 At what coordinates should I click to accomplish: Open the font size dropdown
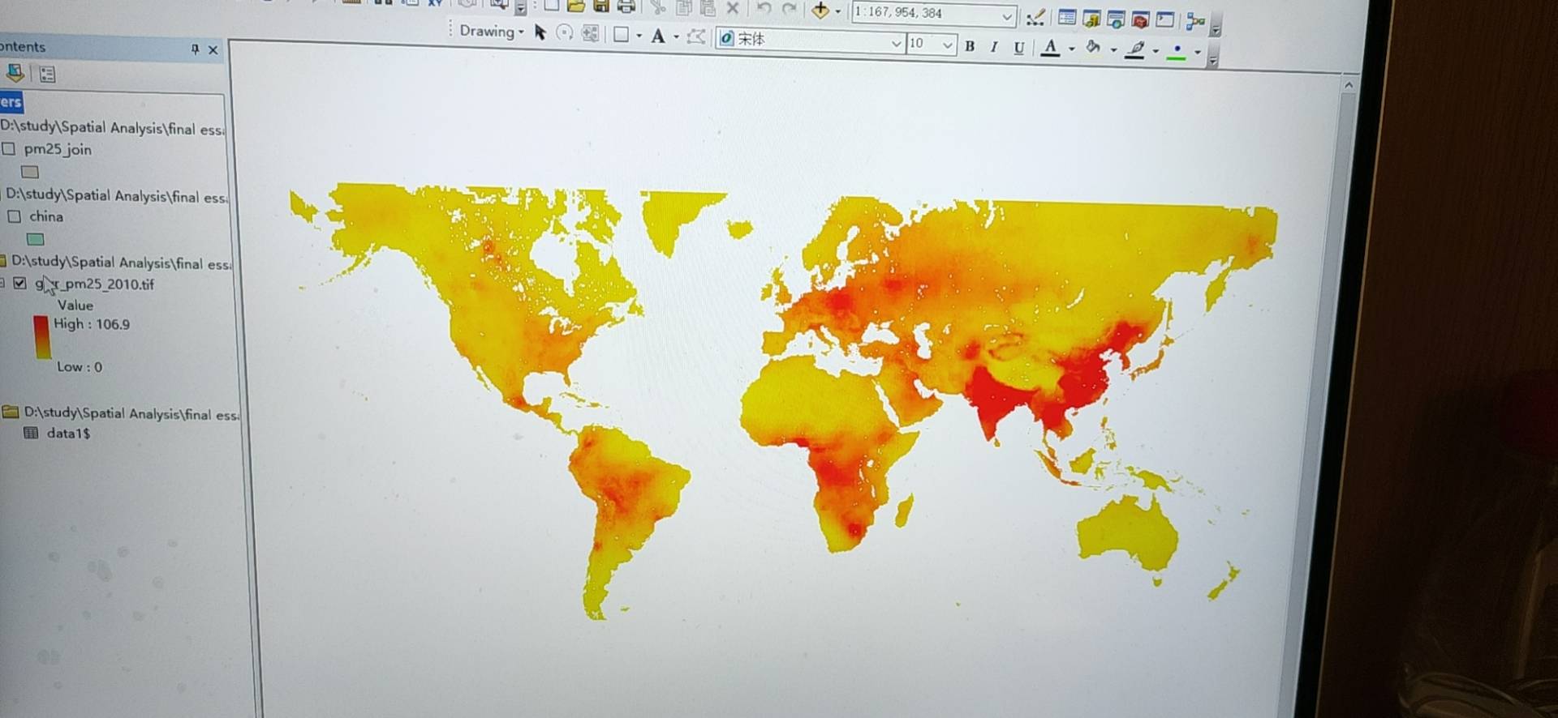pos(948,45)
